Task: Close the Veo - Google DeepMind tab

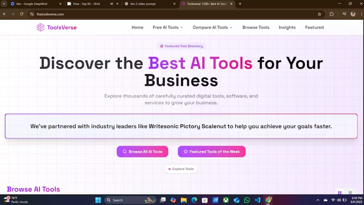Action: [x=60, y=4]
